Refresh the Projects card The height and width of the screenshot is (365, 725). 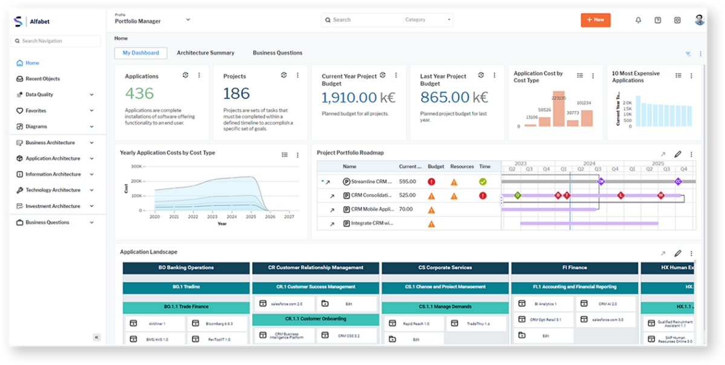(x=283, y=75)
